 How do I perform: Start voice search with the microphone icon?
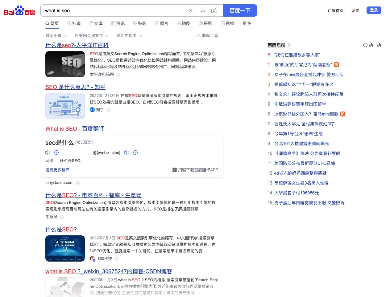pos(203,10)
